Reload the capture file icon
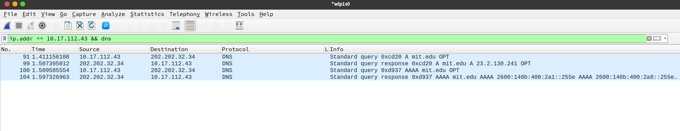This screenshot has width=680, height=131. pyautogui.click(x=92, y=26)
